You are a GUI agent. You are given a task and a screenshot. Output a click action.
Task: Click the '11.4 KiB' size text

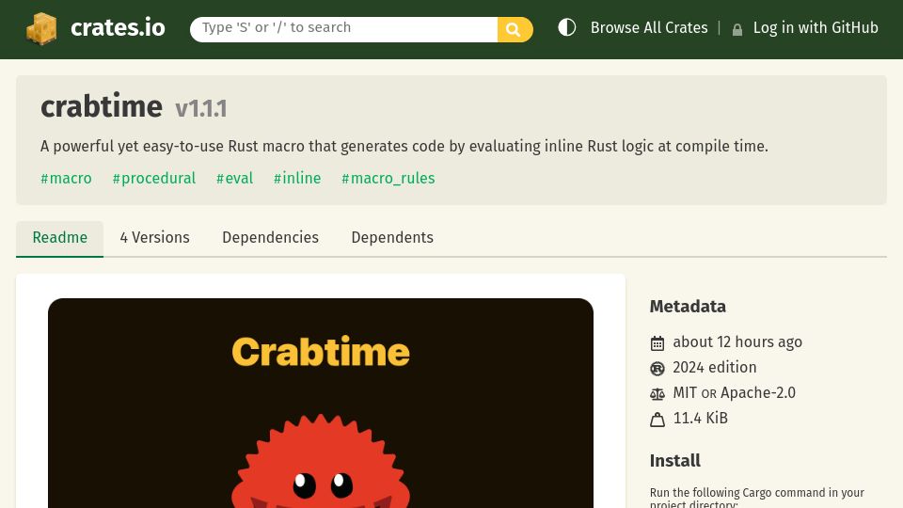coord(700,418)
